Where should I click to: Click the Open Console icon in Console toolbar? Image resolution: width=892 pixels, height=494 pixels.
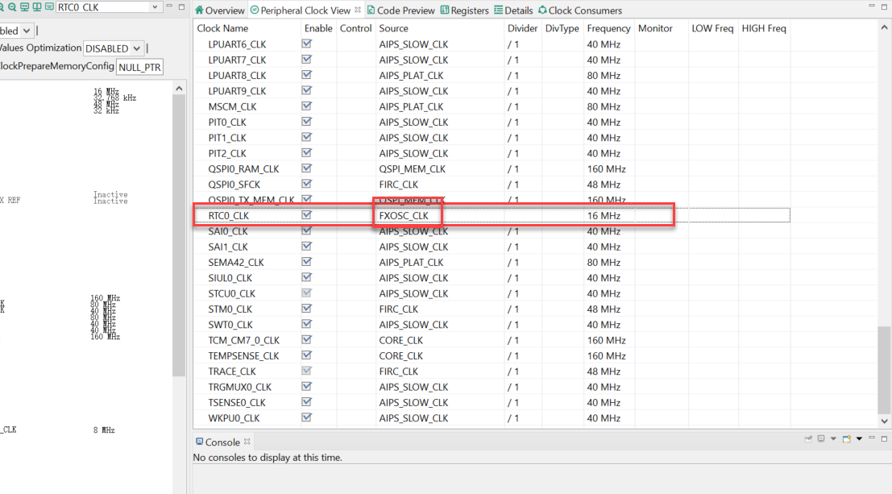pyautogui.click(x=845, y=438)
